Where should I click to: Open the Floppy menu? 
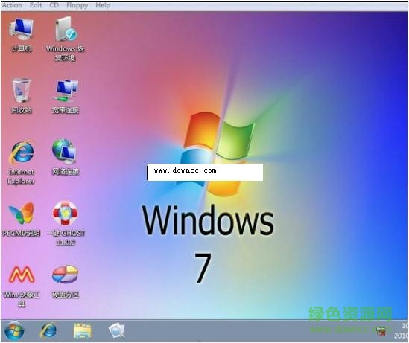[x=77, y=5]
